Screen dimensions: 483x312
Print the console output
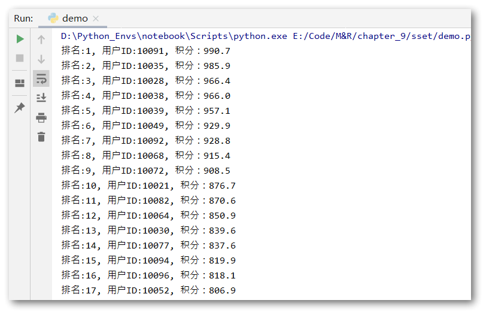41,117
